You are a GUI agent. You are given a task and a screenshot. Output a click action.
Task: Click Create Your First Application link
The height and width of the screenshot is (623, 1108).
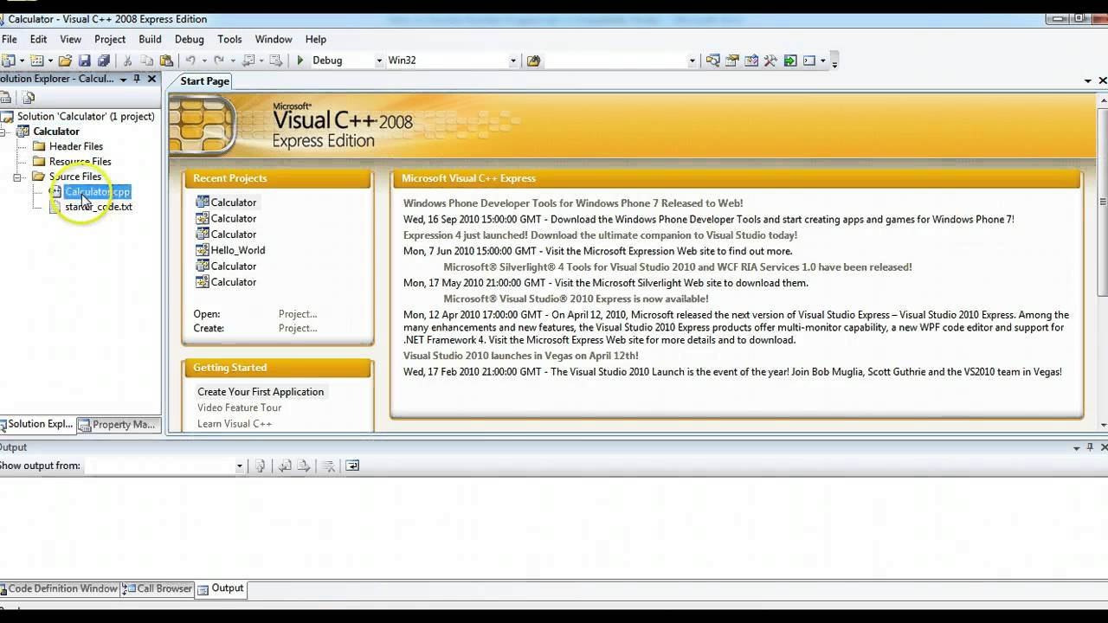(261, 392)
